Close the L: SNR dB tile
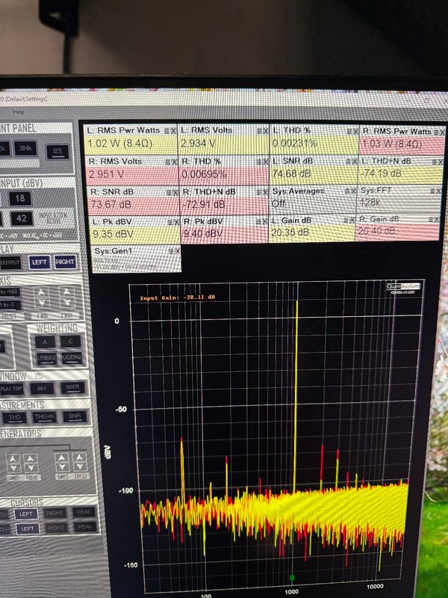The width and height of the screenshot is (448, 598). click(x=355, y=161)
